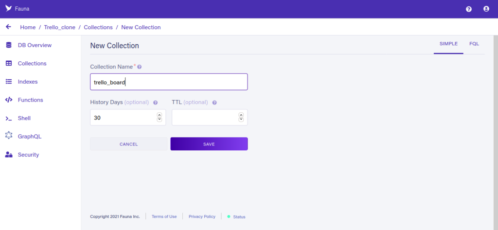
Task: Save the new collection
Action: coord(209,144)
